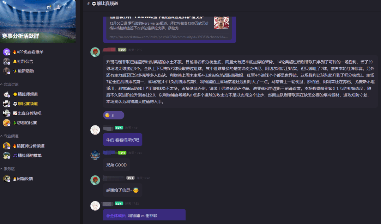Click the @全体成员 mention in message
The image size is (381, 224).
(x=116, y=216)
